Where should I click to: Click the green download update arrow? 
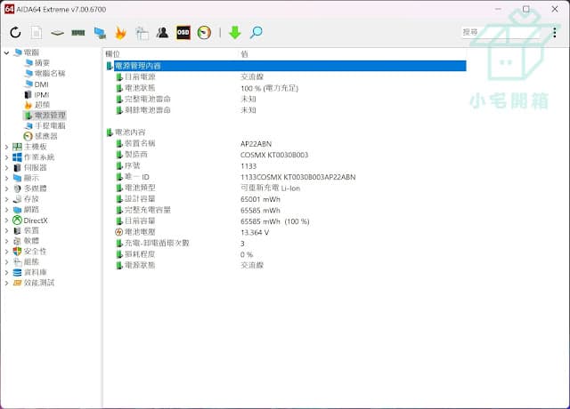pyautogui.click(x=235, y=33)
